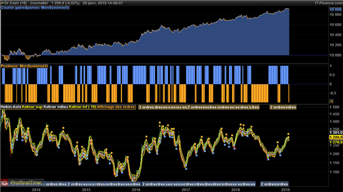This screenshot has height=192, width=343.
Task: Open the Journalier timeframe selector
Action: tap(39, 3)
